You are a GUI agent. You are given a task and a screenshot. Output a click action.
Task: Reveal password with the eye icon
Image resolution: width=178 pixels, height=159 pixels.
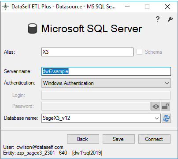156,107
